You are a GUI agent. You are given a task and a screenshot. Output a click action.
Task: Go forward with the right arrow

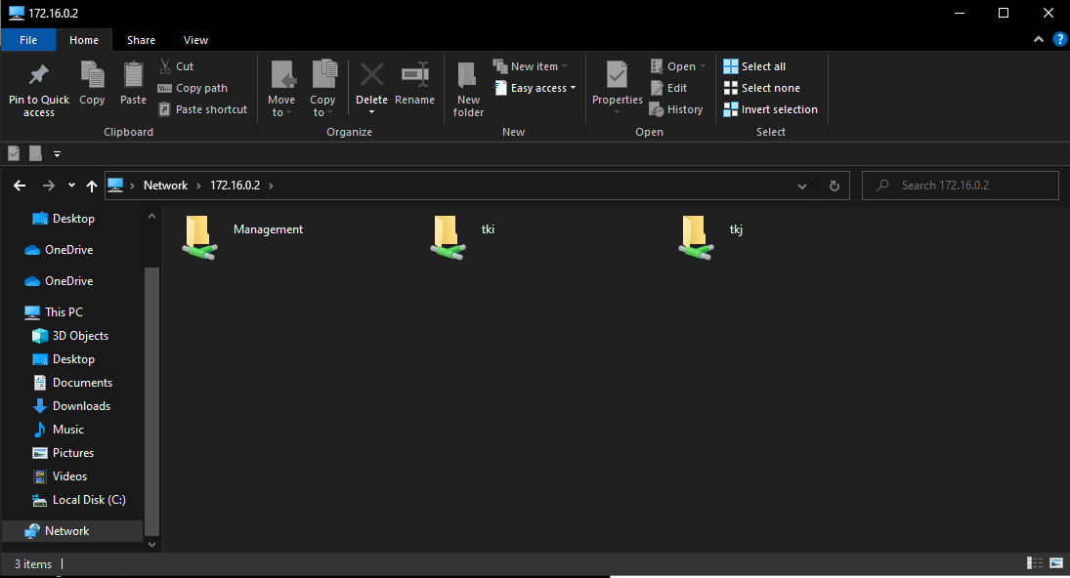(x=49, y=186)
